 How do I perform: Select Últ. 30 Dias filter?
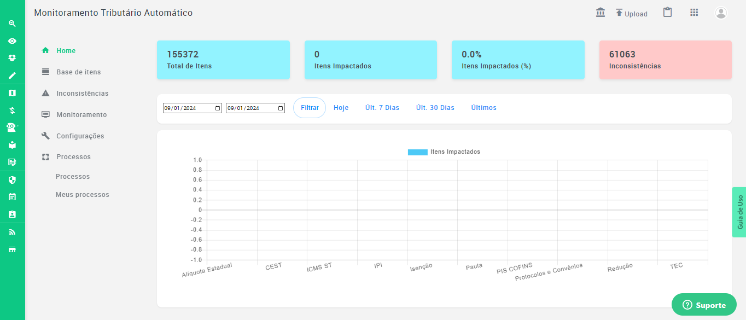(435, 108)
